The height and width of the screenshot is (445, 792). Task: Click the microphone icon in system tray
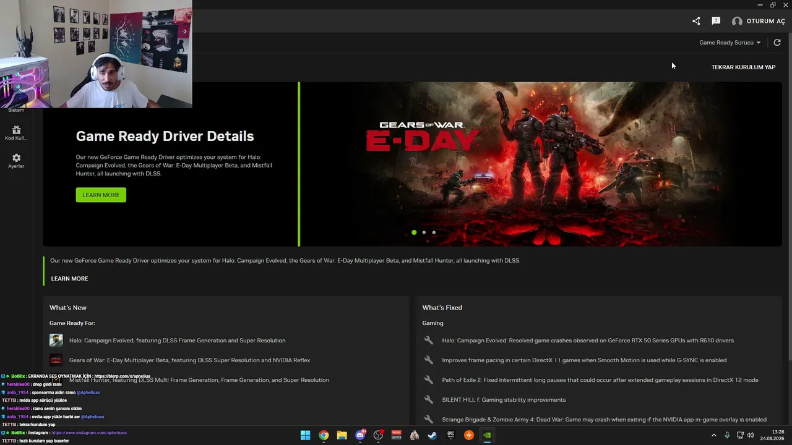[727, 435]
